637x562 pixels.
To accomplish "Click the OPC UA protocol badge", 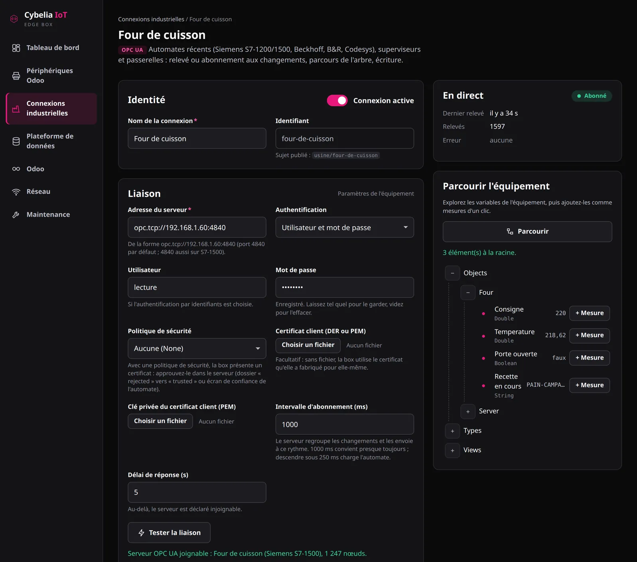I will [x=132, y=50].
